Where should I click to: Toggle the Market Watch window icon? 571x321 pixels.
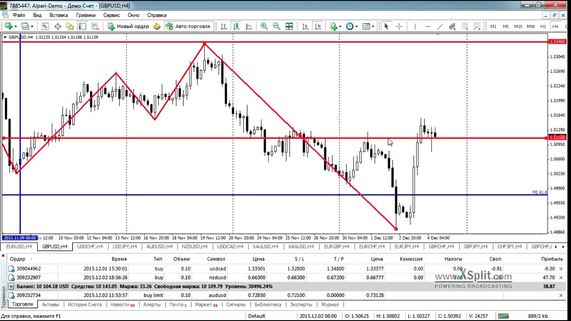coord(45,26)
